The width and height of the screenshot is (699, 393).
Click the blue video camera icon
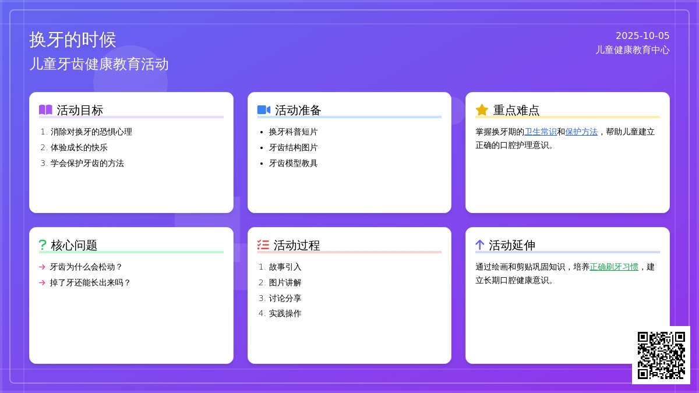point(264,110)
